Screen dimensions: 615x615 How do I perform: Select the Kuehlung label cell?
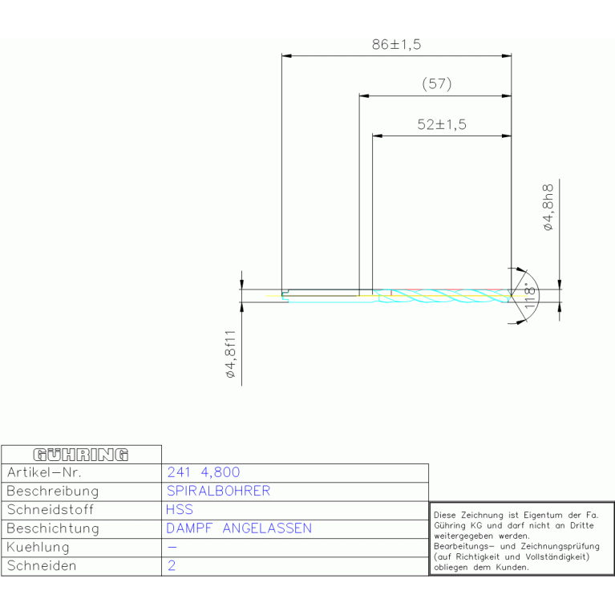[38, 547]
